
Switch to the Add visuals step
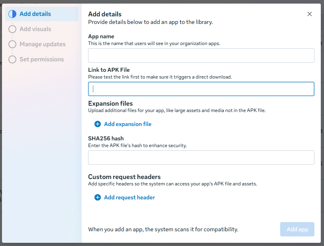tap(35, 29)
